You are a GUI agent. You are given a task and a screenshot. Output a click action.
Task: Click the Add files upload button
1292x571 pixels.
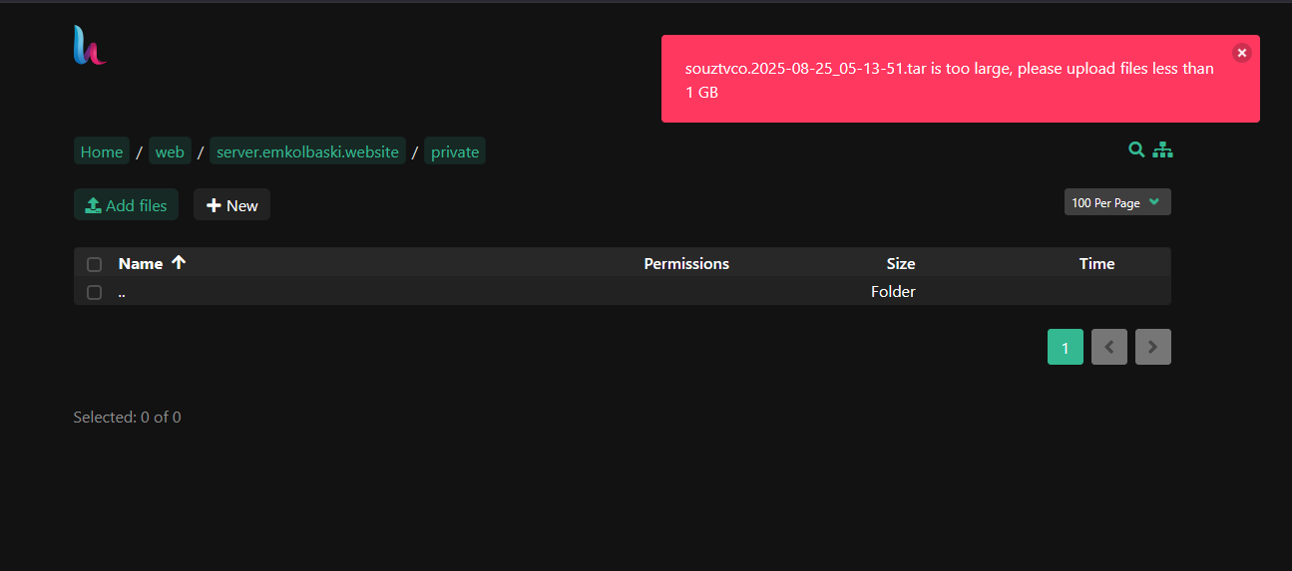(x=126, y=205)
